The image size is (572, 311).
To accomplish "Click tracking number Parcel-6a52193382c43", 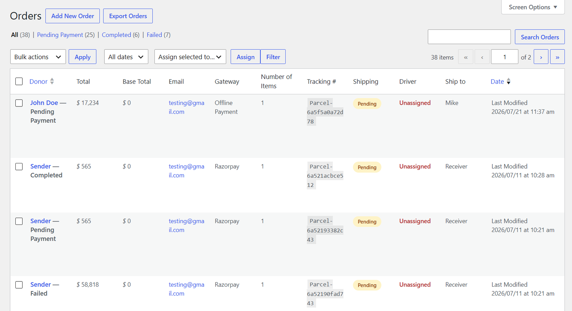I will click(x=325, y=231).
